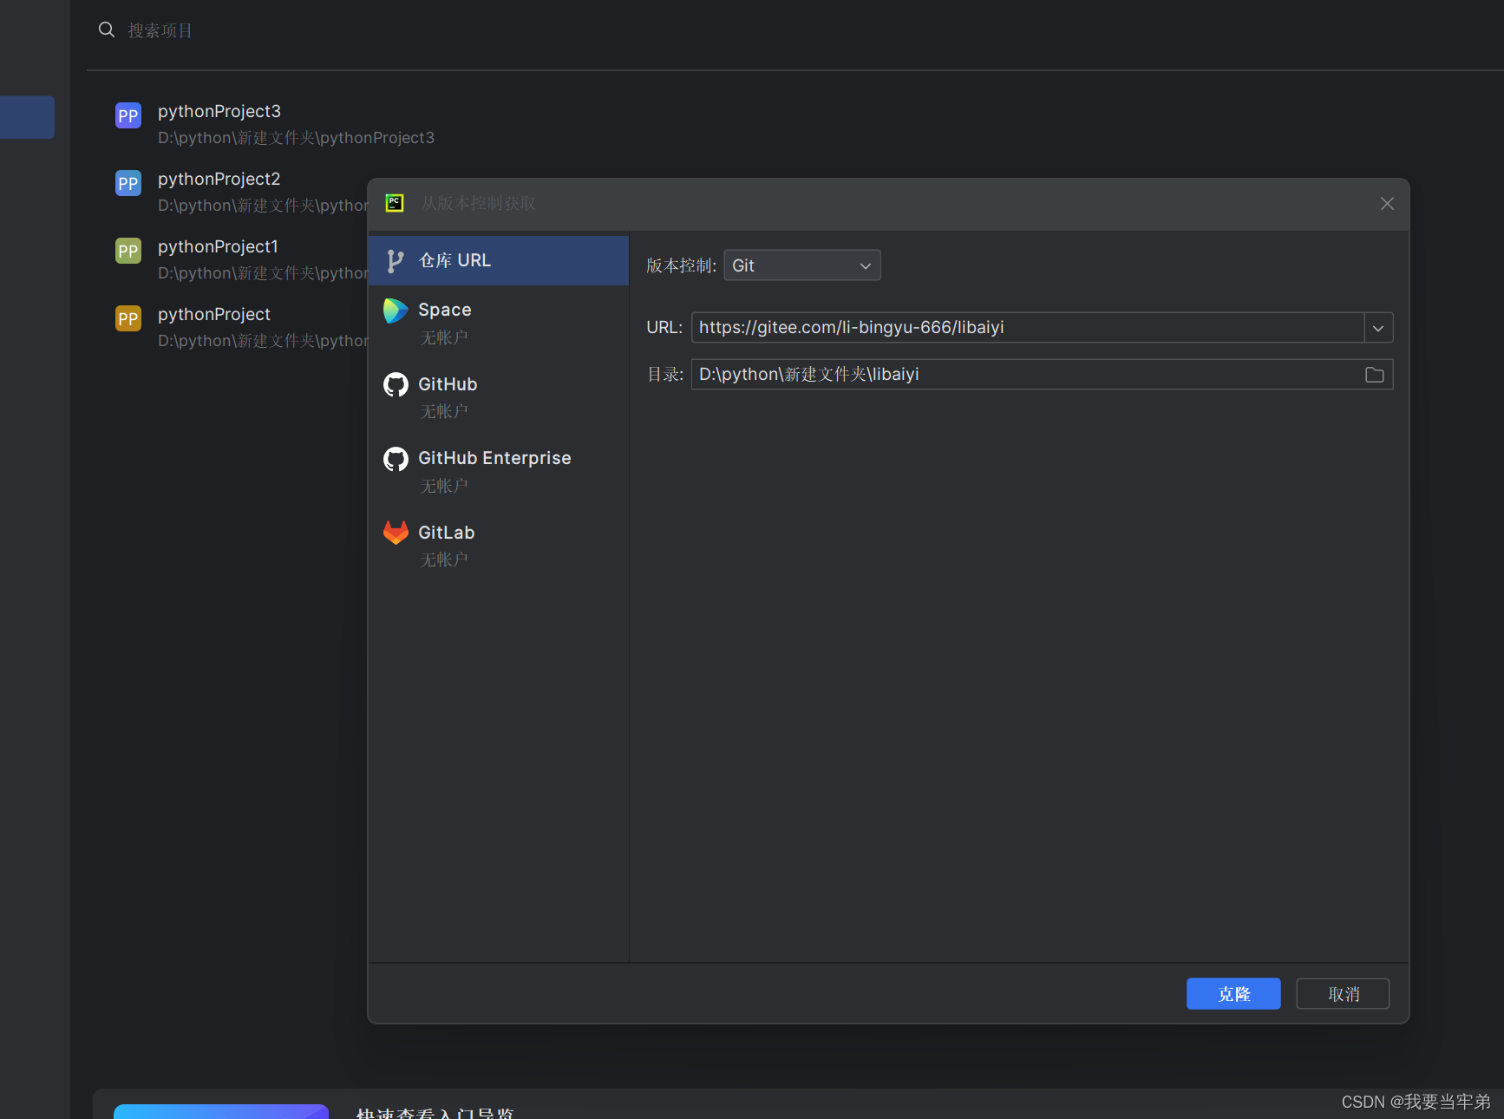
Task: Click the GitHub Enterprise octocat icon
Action: point(396,459)
